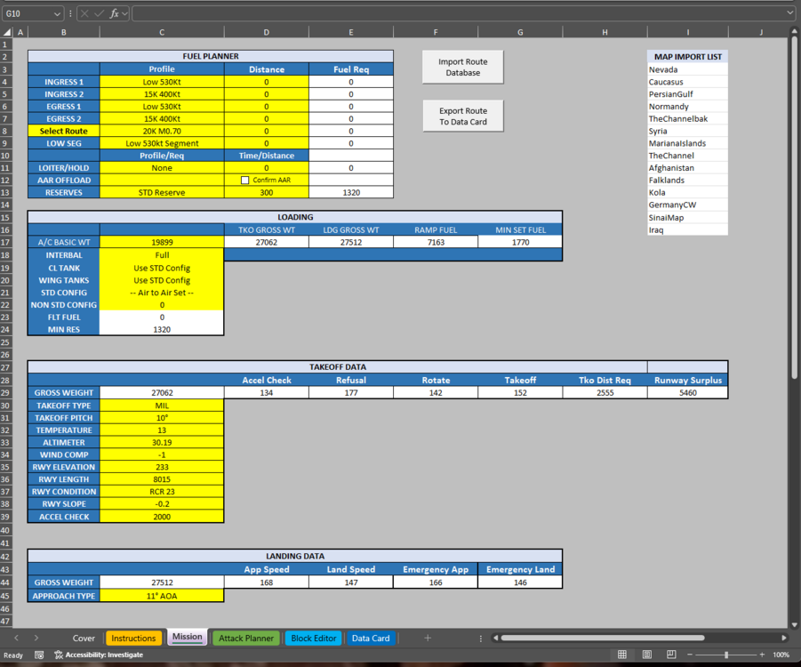Click the zoom slider handle
Image resolution: width=801 pixels, height=667 pixels.
(726, 655)
